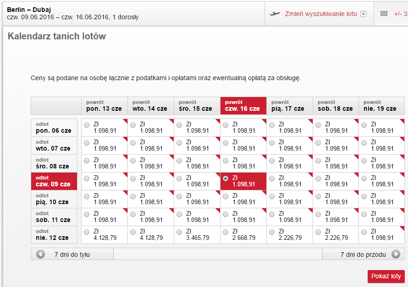
Task: Click the left arrow icon for 7 dni do tyłu
Action: (40, 255)
